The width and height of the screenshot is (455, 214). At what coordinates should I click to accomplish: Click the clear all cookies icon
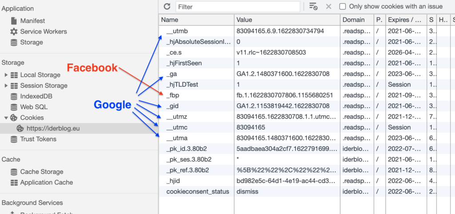(x=313, y=6)
